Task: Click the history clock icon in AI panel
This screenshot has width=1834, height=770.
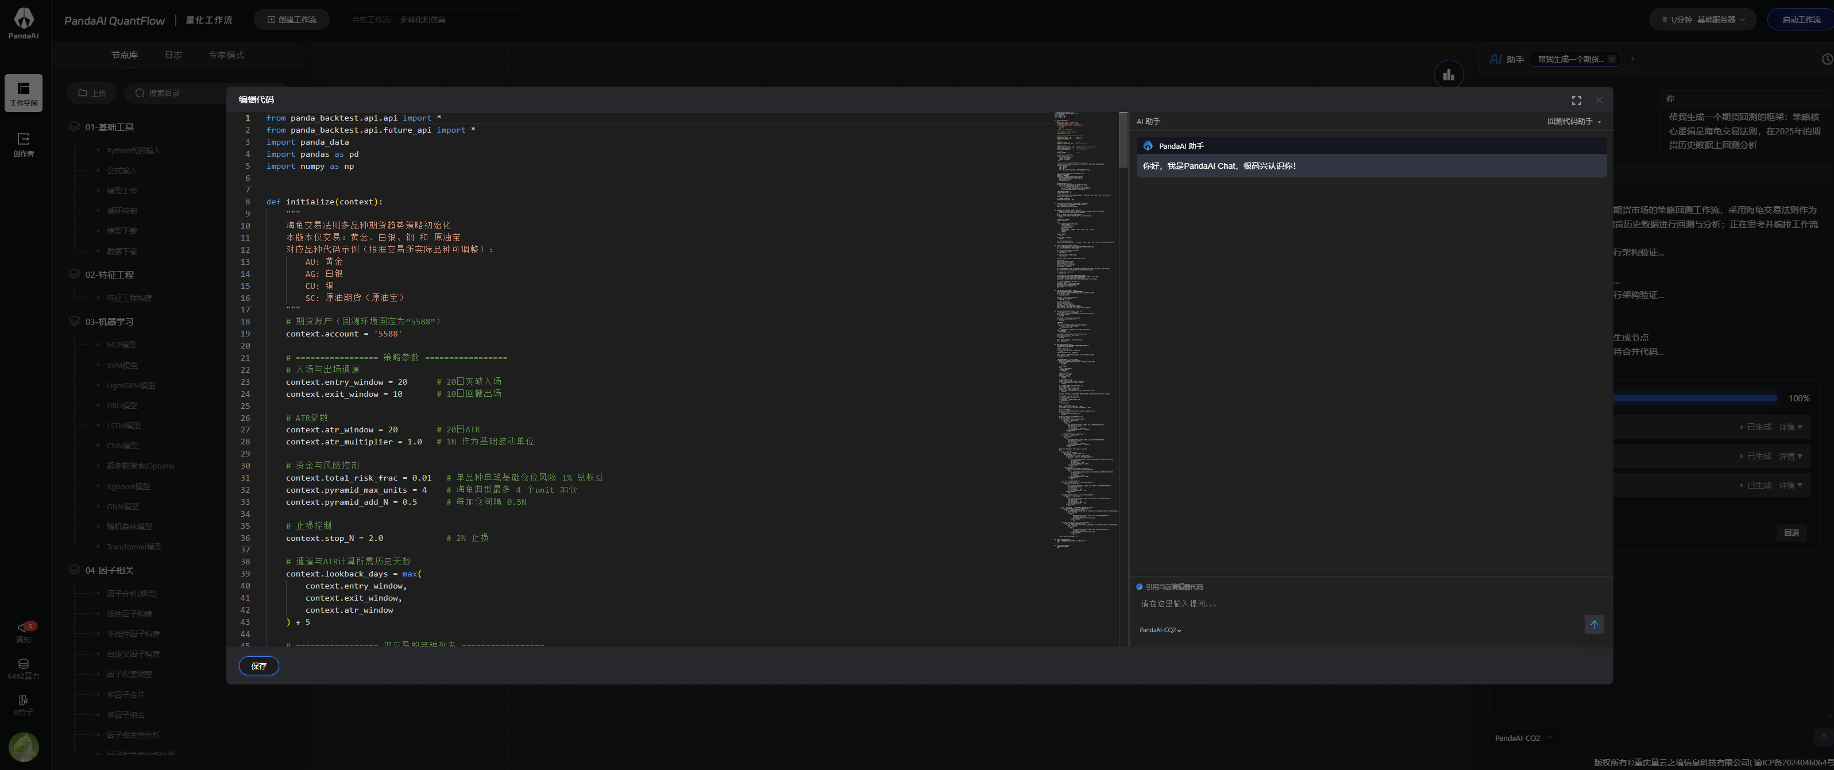Action: pyautogui.click(x=1827, y=59)
